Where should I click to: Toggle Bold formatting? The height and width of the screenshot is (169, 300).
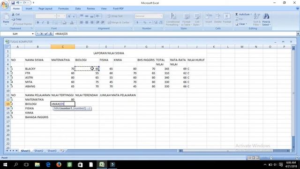38,23
